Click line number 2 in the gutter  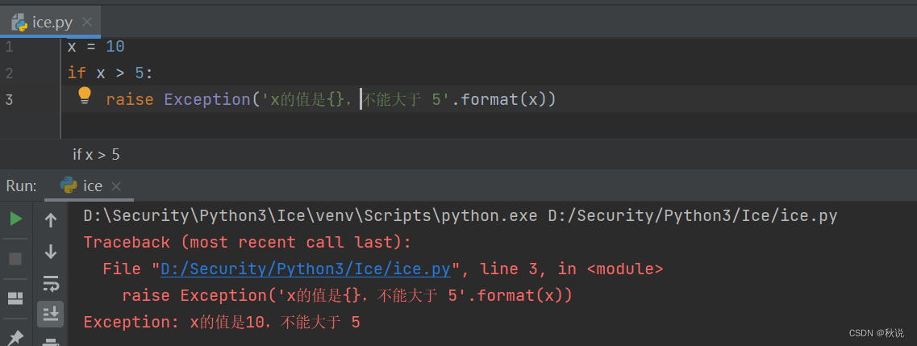(x=9, y=73)
